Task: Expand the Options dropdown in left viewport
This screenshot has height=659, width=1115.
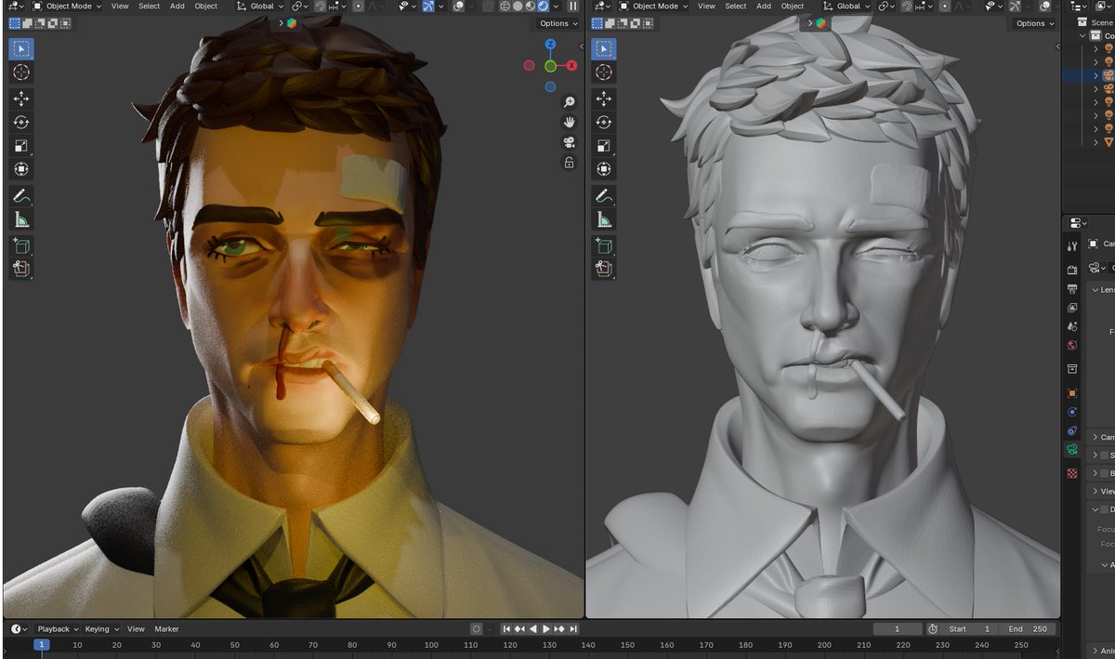Action: 558,23
